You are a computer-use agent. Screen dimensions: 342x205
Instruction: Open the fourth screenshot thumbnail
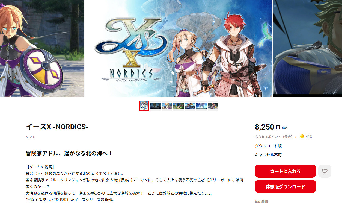coord(179,106)
